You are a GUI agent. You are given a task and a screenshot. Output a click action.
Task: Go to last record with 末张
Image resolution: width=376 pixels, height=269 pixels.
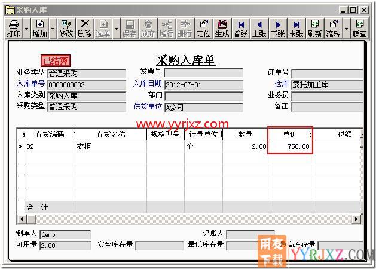point(296,29)
